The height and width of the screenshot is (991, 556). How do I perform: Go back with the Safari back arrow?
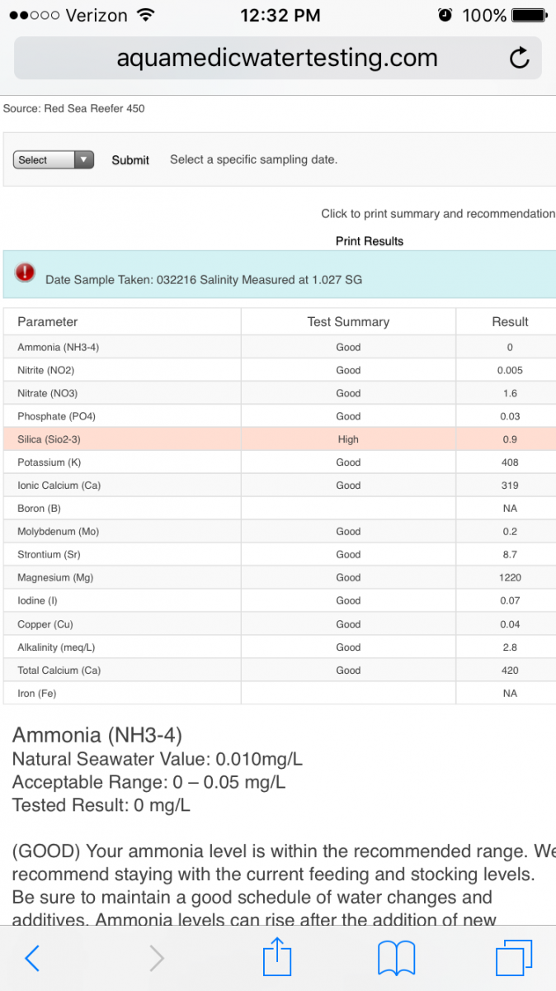pyautogui.click(x=32, y=958)
